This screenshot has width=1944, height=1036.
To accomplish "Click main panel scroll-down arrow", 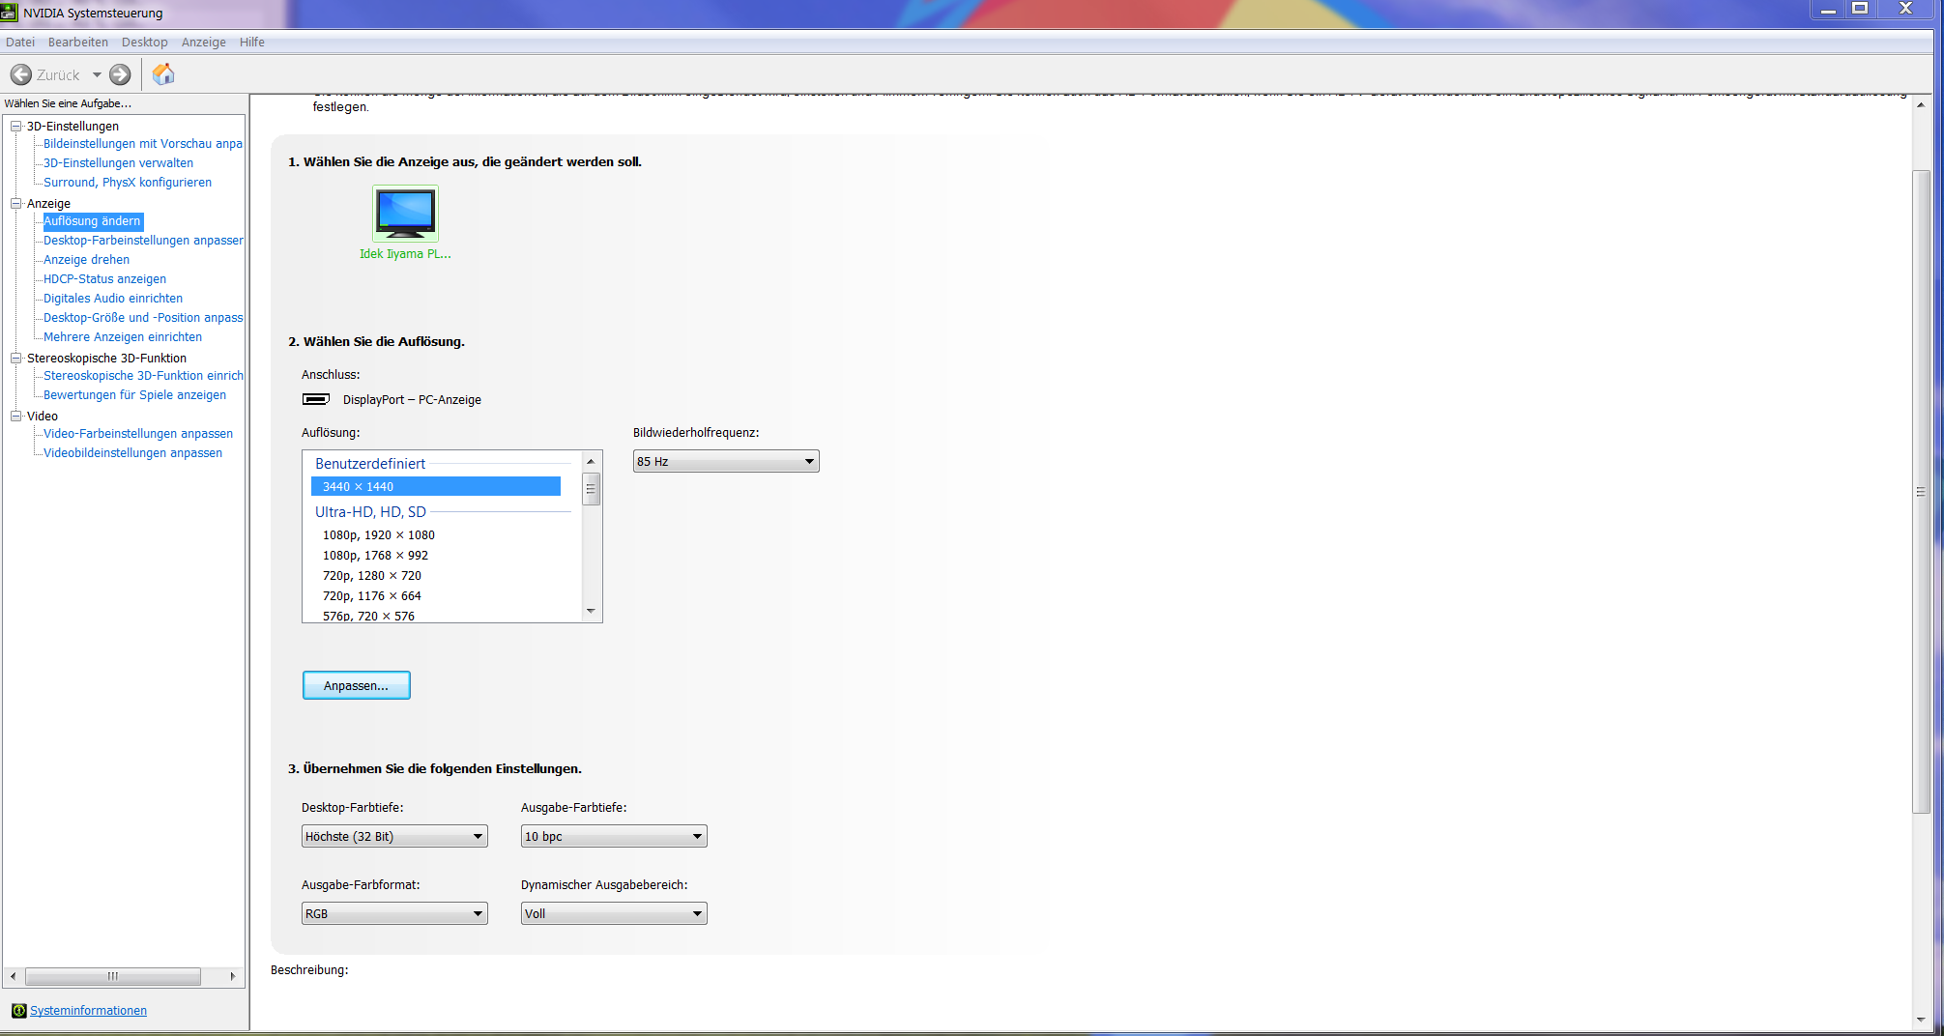I will tap(1921, 1020).
